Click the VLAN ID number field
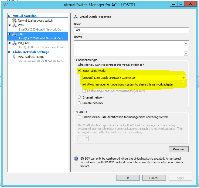Image resolution: width=199 pixels, height=188 pixels. [x=83, y=138]
